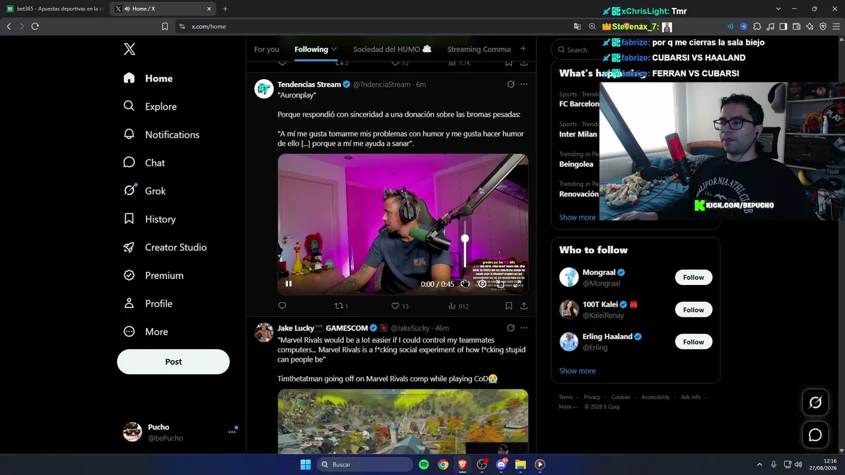Open History in the sidebar
The image size is (845, 475).
click(x=149, y=219)
